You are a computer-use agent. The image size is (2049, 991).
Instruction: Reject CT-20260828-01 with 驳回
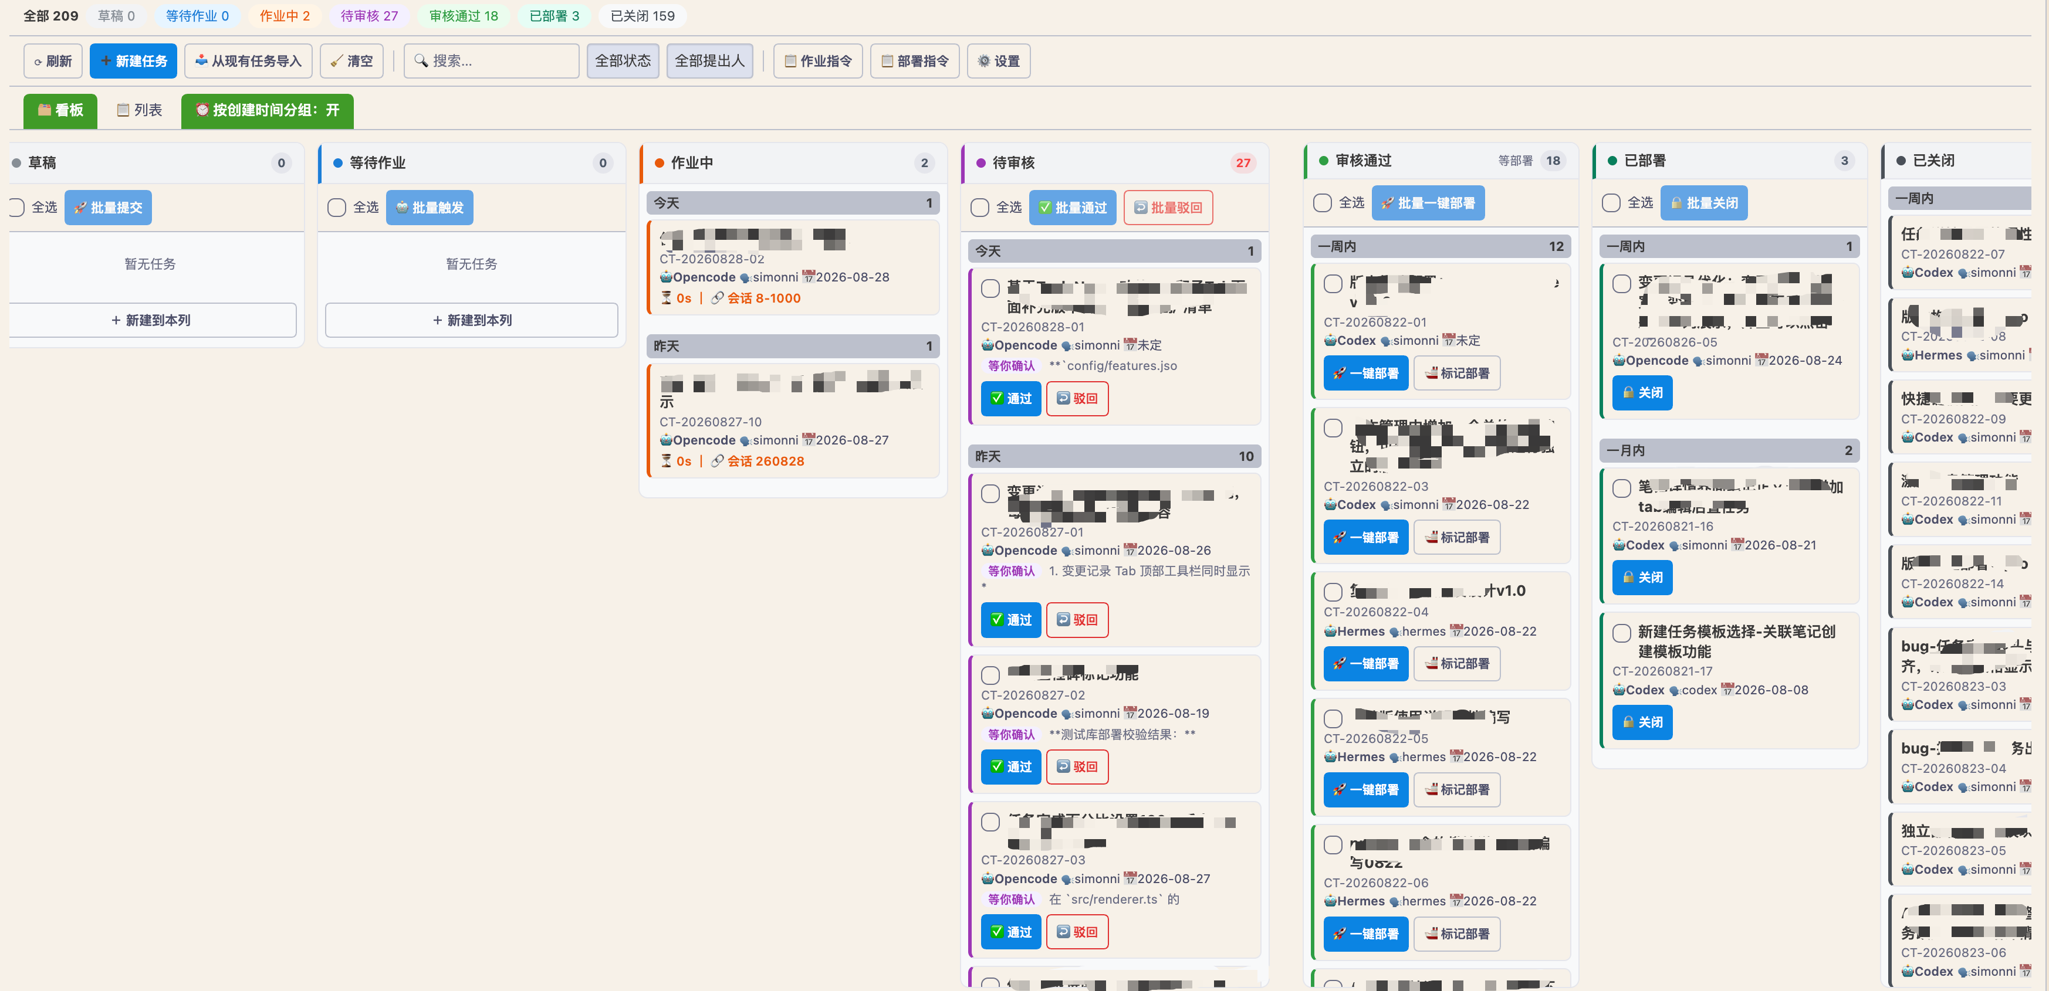pos(1077,398)
